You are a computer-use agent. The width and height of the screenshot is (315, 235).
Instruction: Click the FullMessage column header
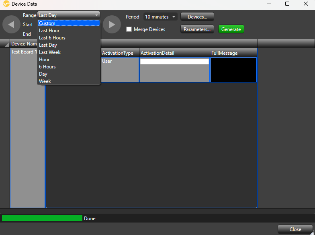[x=233, y=53]
